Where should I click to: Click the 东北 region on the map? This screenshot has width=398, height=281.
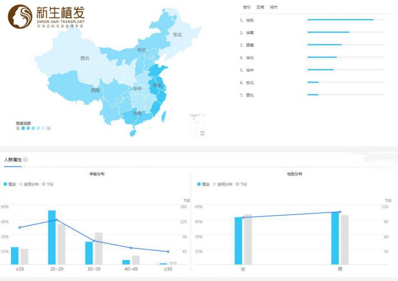[x=177, y=35]
